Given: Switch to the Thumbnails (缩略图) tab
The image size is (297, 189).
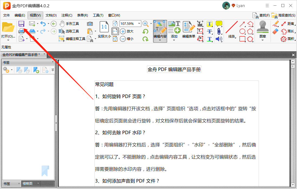Looking at the screenshot, I should click(28, 183).
